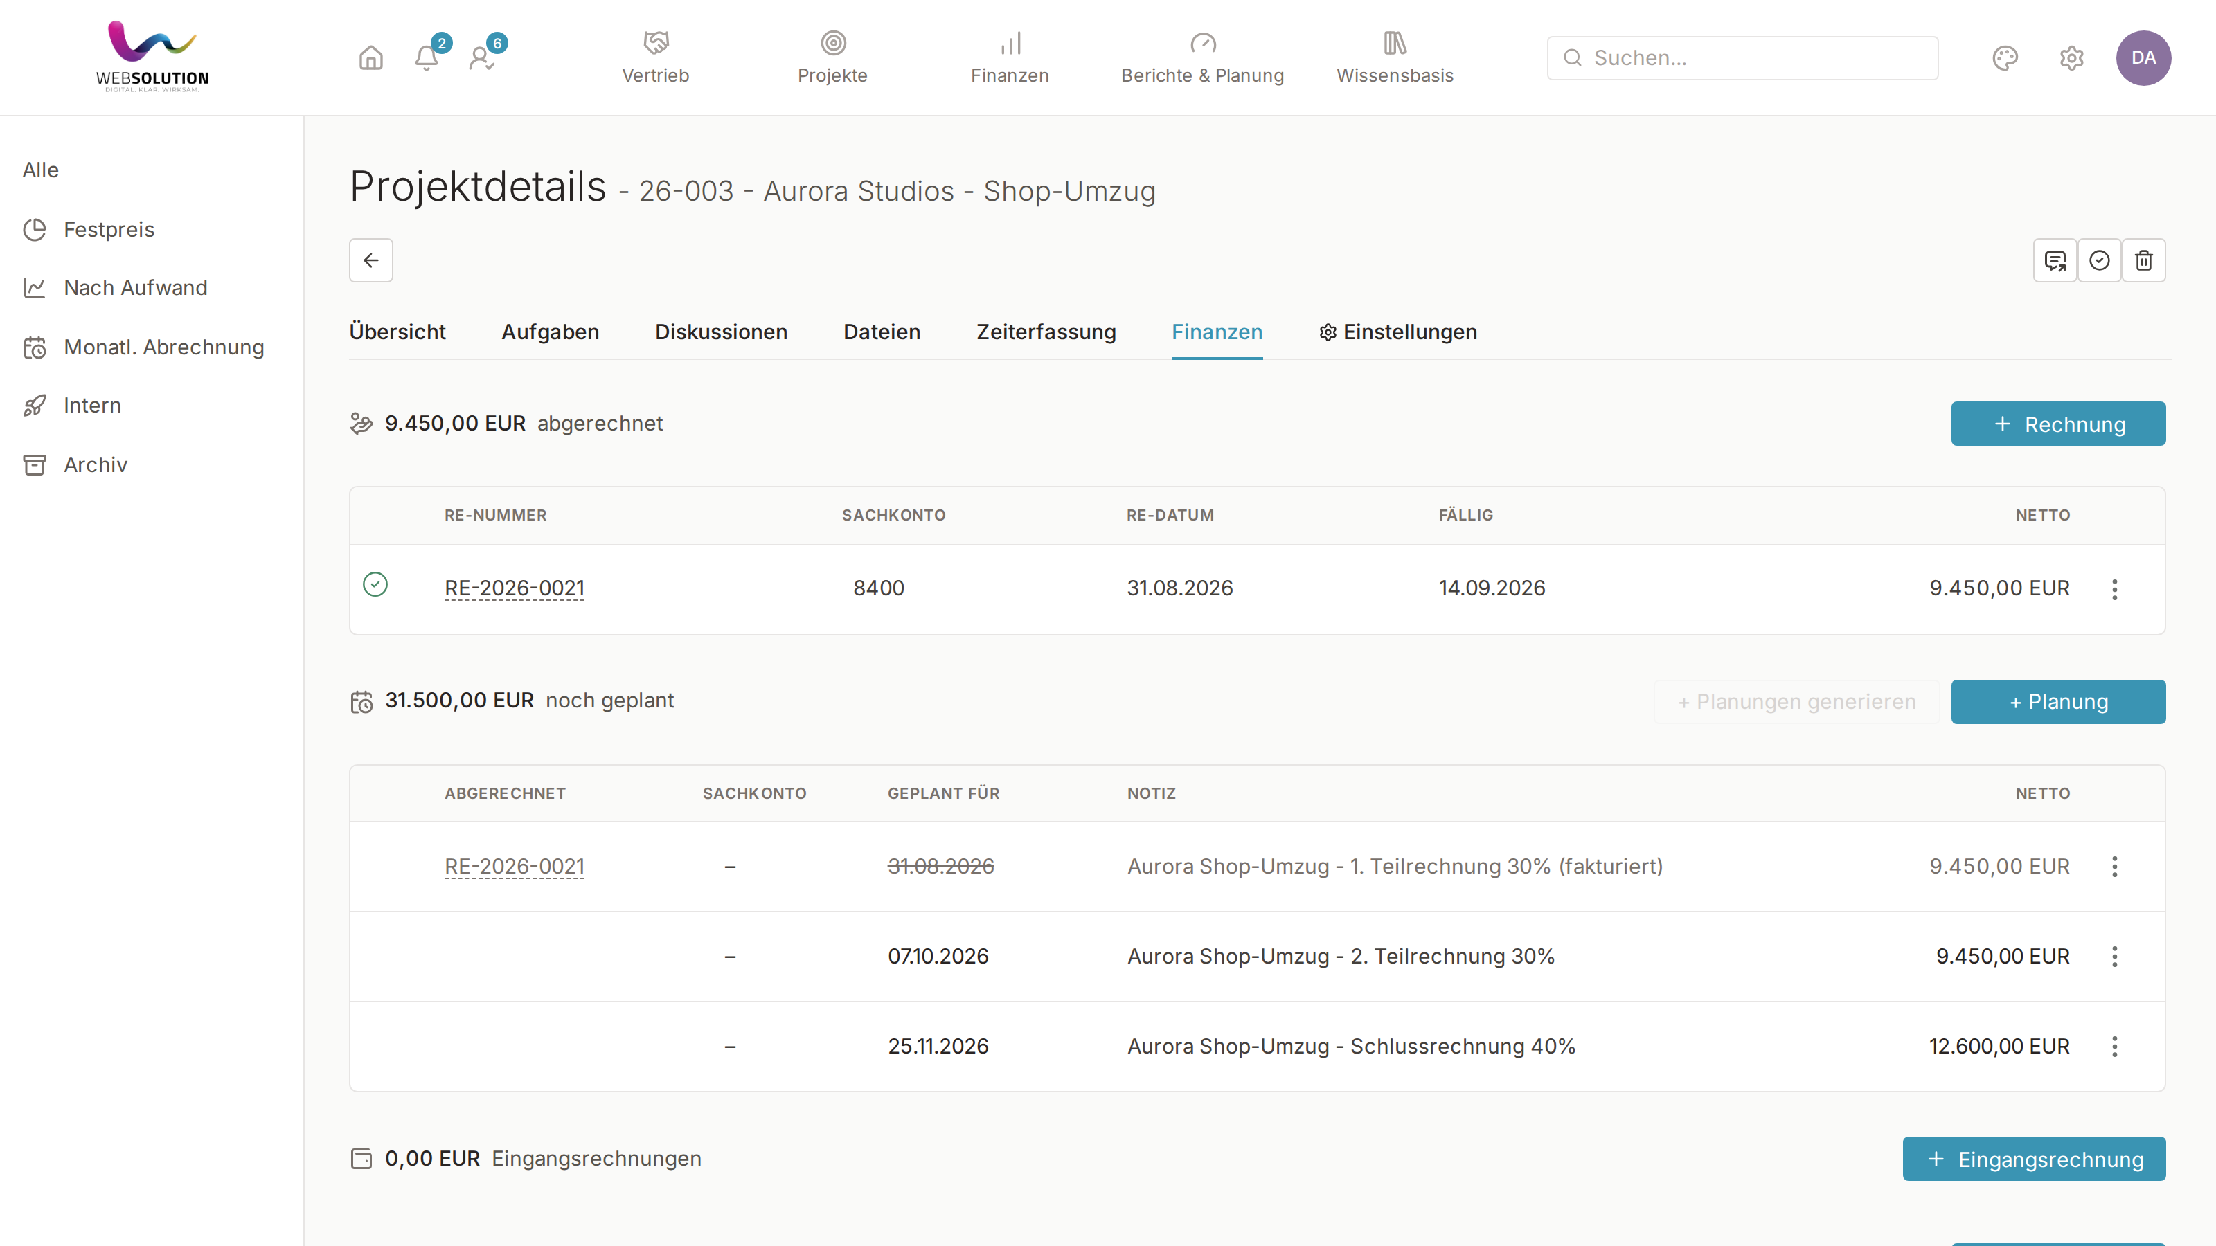This screenshot has width=2216, height=1246.
Task: Open the notifications bell
Action: point(427,57)
